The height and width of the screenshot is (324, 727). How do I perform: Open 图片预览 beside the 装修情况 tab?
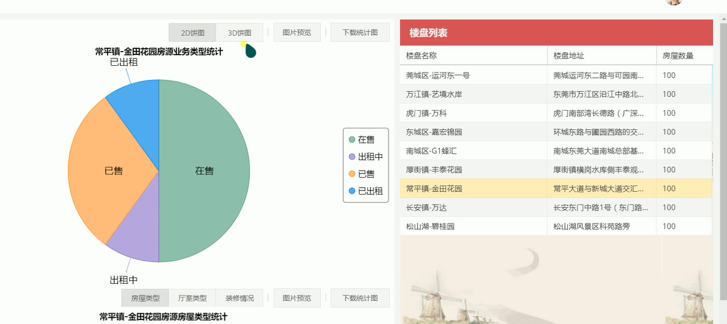click(297, 298)
